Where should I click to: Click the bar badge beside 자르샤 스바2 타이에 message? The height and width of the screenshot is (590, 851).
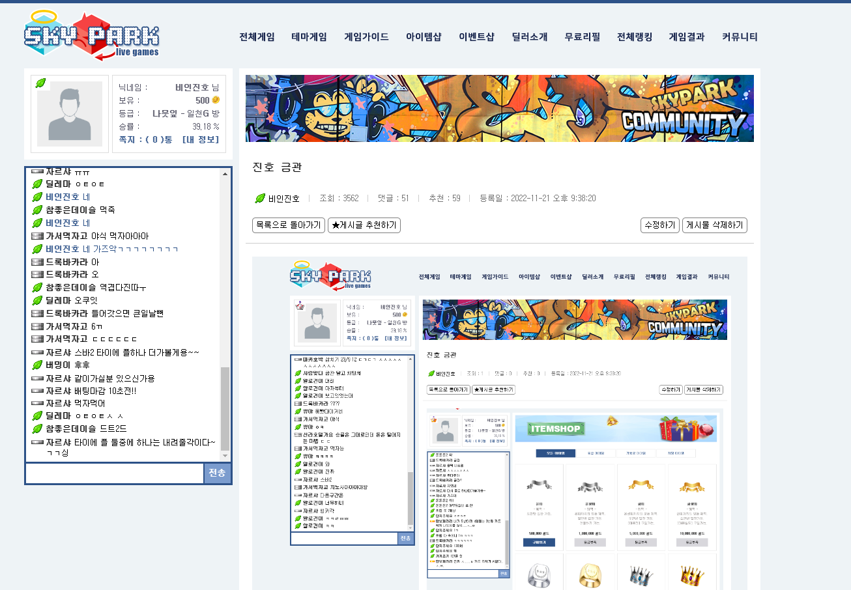37,352
